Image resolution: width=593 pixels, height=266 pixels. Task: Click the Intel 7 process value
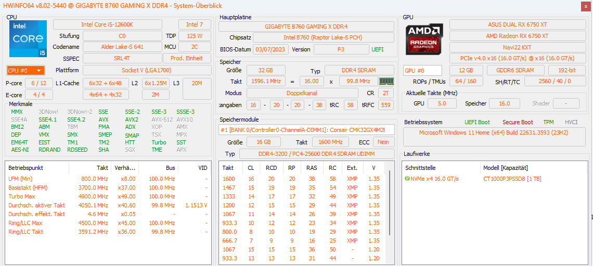tap(195, 24)
